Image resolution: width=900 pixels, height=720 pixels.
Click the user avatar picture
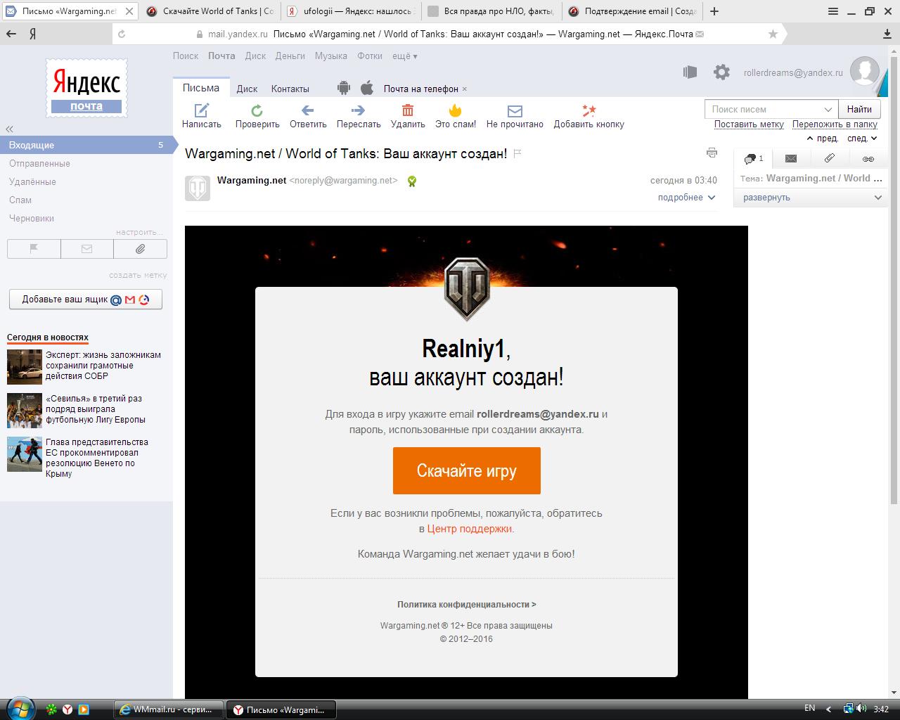[x=864, y=72]
